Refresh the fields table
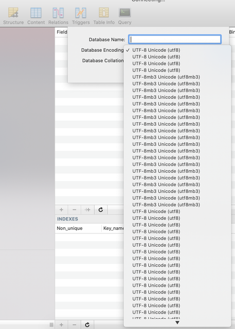The height and width of the screenshot is (329, 235). [101, 210]
